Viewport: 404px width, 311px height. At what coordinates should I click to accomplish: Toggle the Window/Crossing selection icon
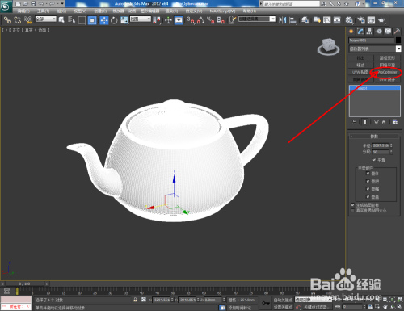(92, 20)
